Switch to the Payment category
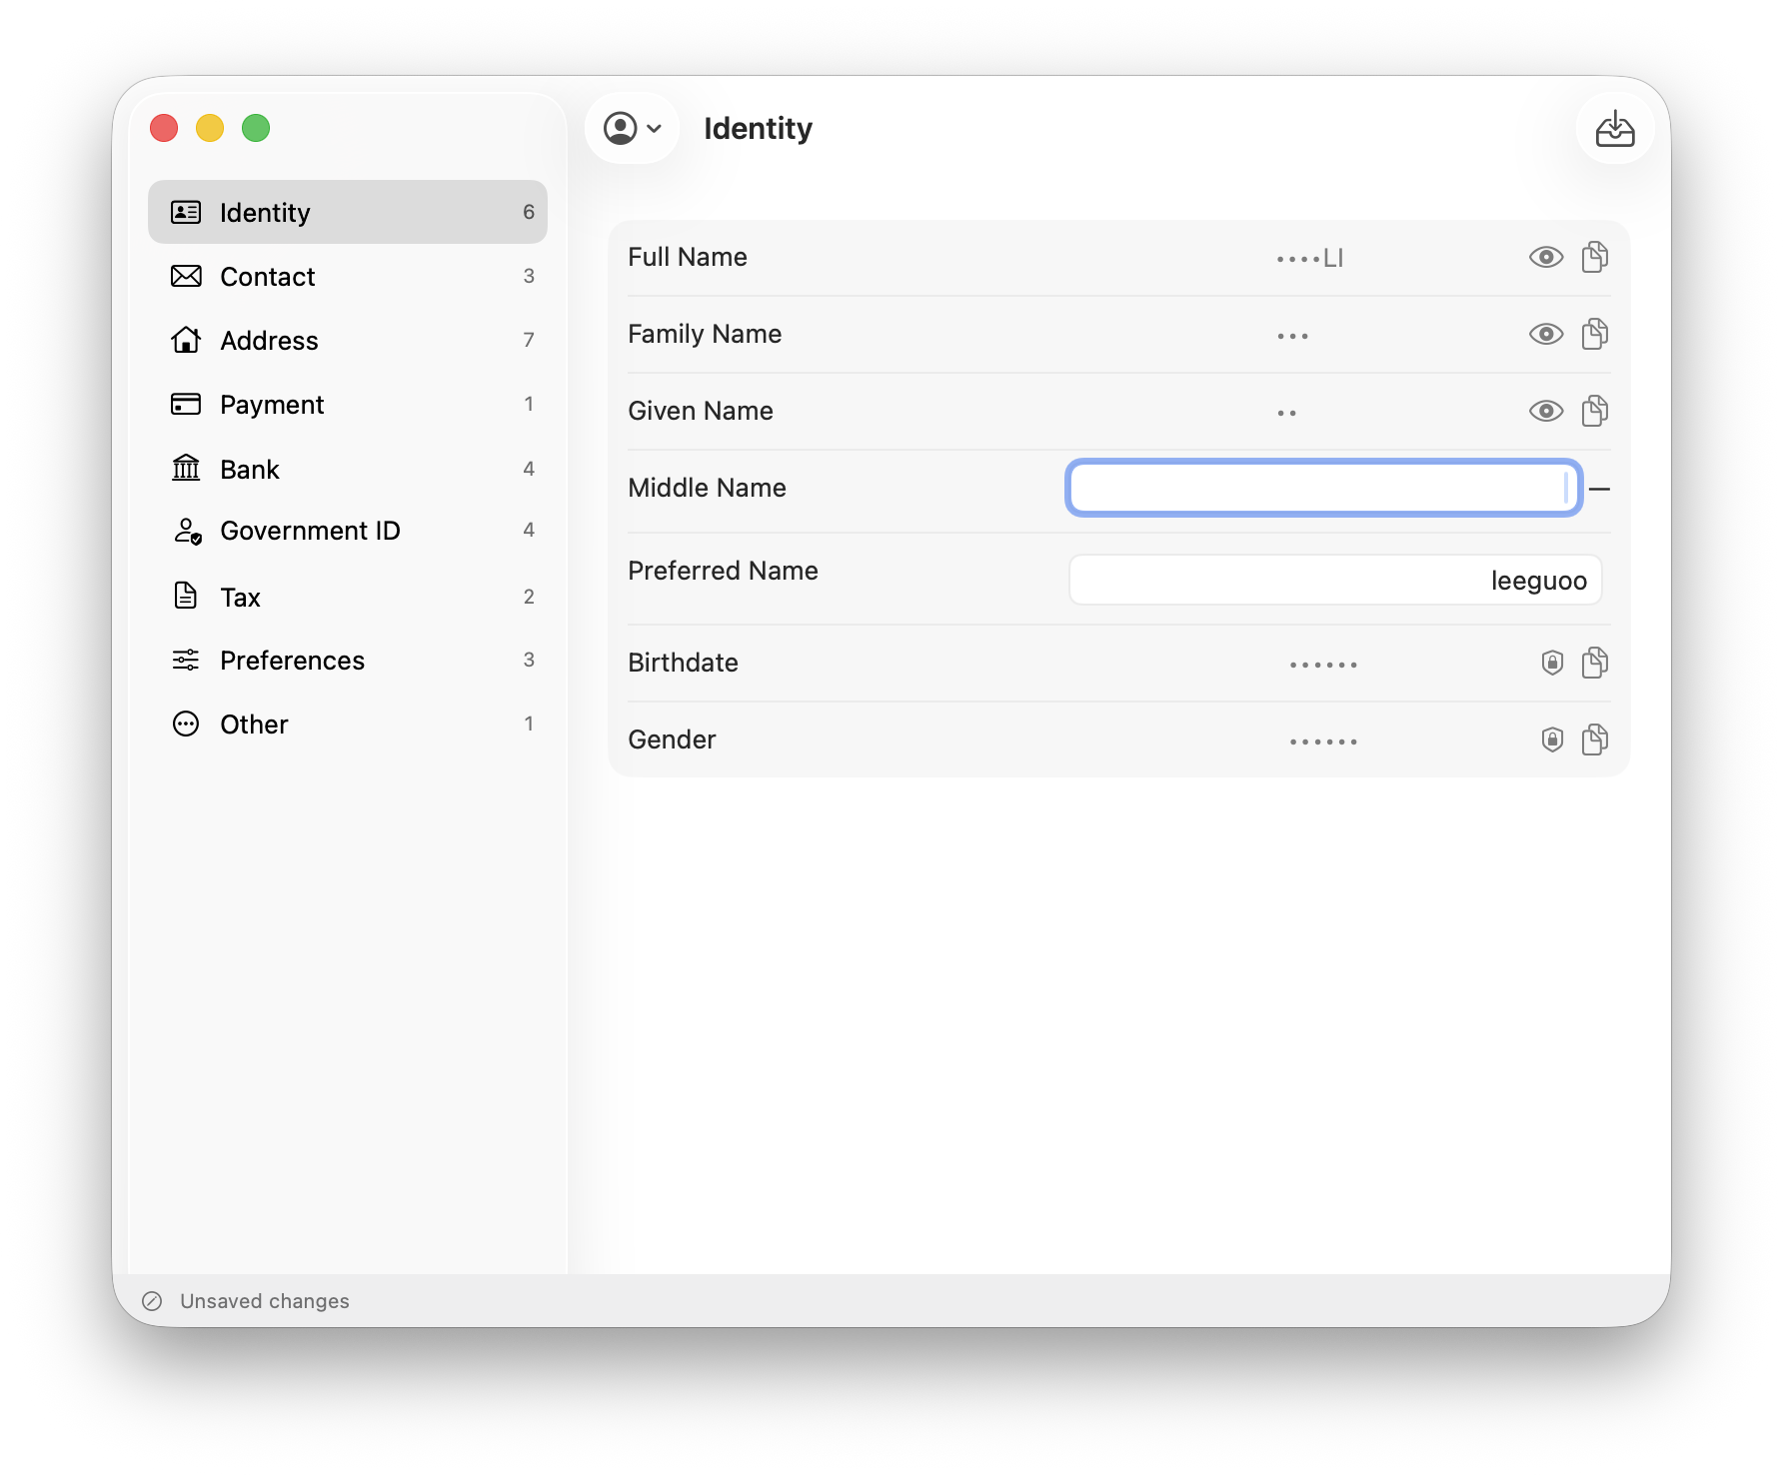Viewport: 1783px width, 1475px height. coord(348,404)
